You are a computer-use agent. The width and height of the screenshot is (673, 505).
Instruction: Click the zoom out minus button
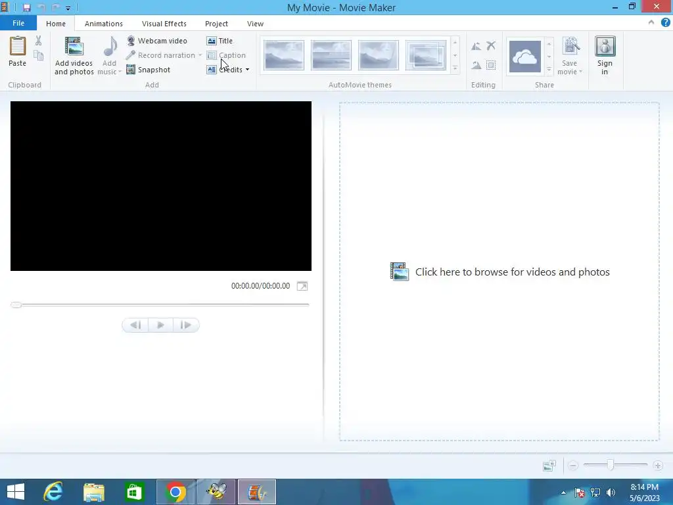tap(573, 466)
